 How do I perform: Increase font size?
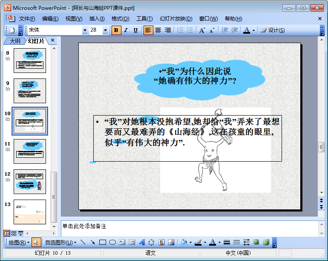(202, 30)
